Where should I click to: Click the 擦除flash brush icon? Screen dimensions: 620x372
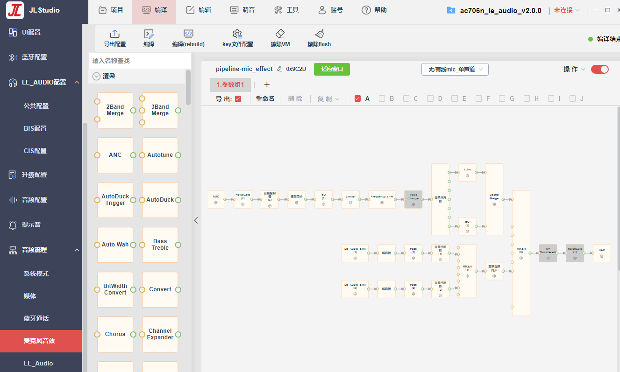[319, 34]
